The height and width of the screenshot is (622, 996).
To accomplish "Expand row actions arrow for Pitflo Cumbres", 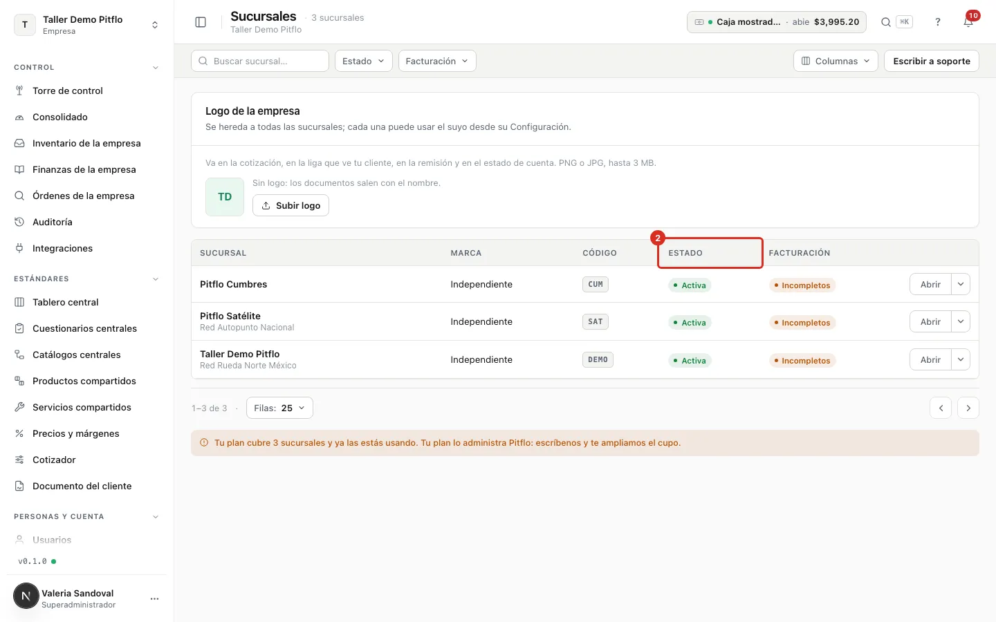I will [x=961, y=284].
